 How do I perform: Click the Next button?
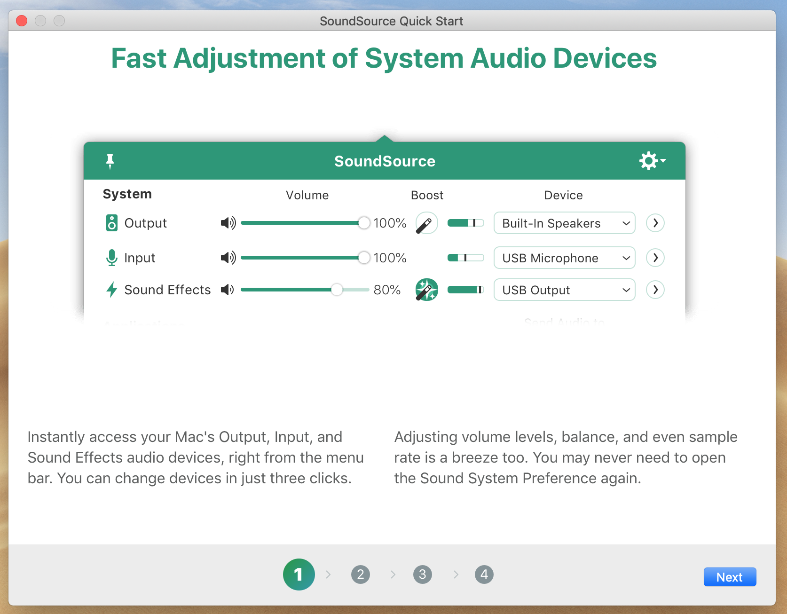coord(730,577)
